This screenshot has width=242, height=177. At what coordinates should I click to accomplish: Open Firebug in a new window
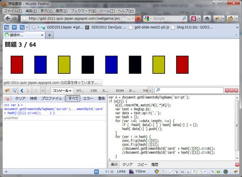(231, 90)
